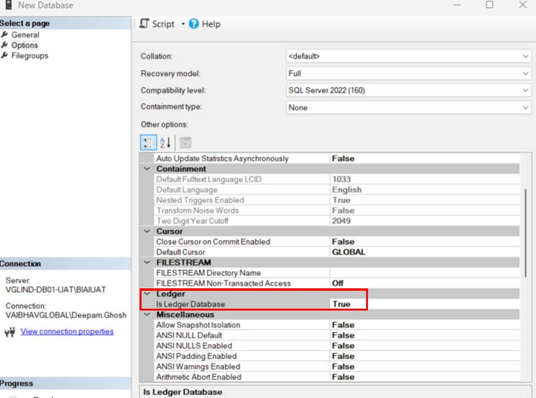
Task: Click the Help label in toolbar
Action: 211,24
